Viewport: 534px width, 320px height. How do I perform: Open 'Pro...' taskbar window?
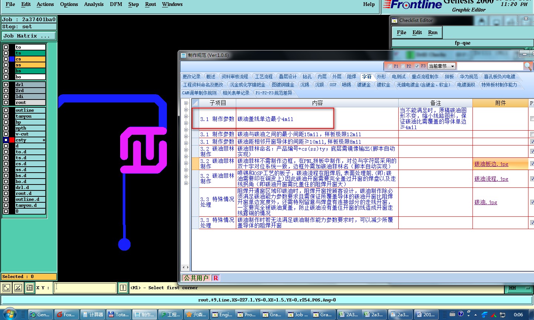tap(248, 314)
